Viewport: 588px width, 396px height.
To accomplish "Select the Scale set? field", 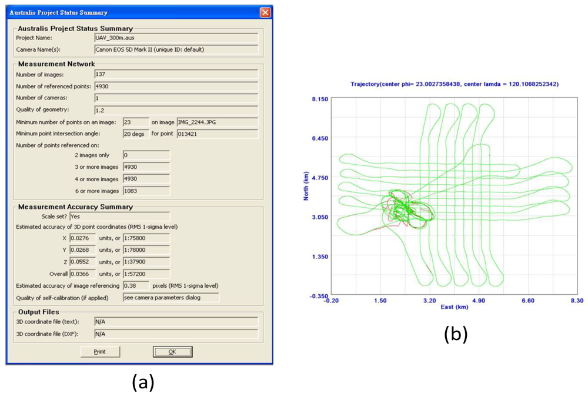I will click(x=119, y=217).
